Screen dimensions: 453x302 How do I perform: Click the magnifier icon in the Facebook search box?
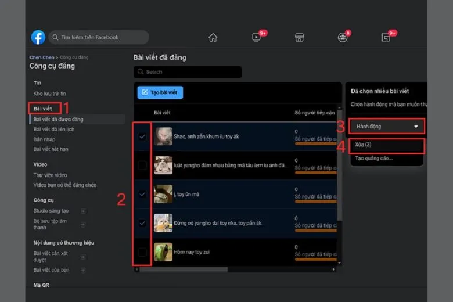(55, 37)
